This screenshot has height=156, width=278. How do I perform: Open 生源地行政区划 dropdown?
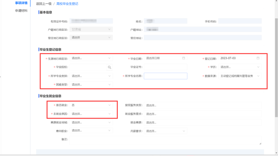point(91,58)
